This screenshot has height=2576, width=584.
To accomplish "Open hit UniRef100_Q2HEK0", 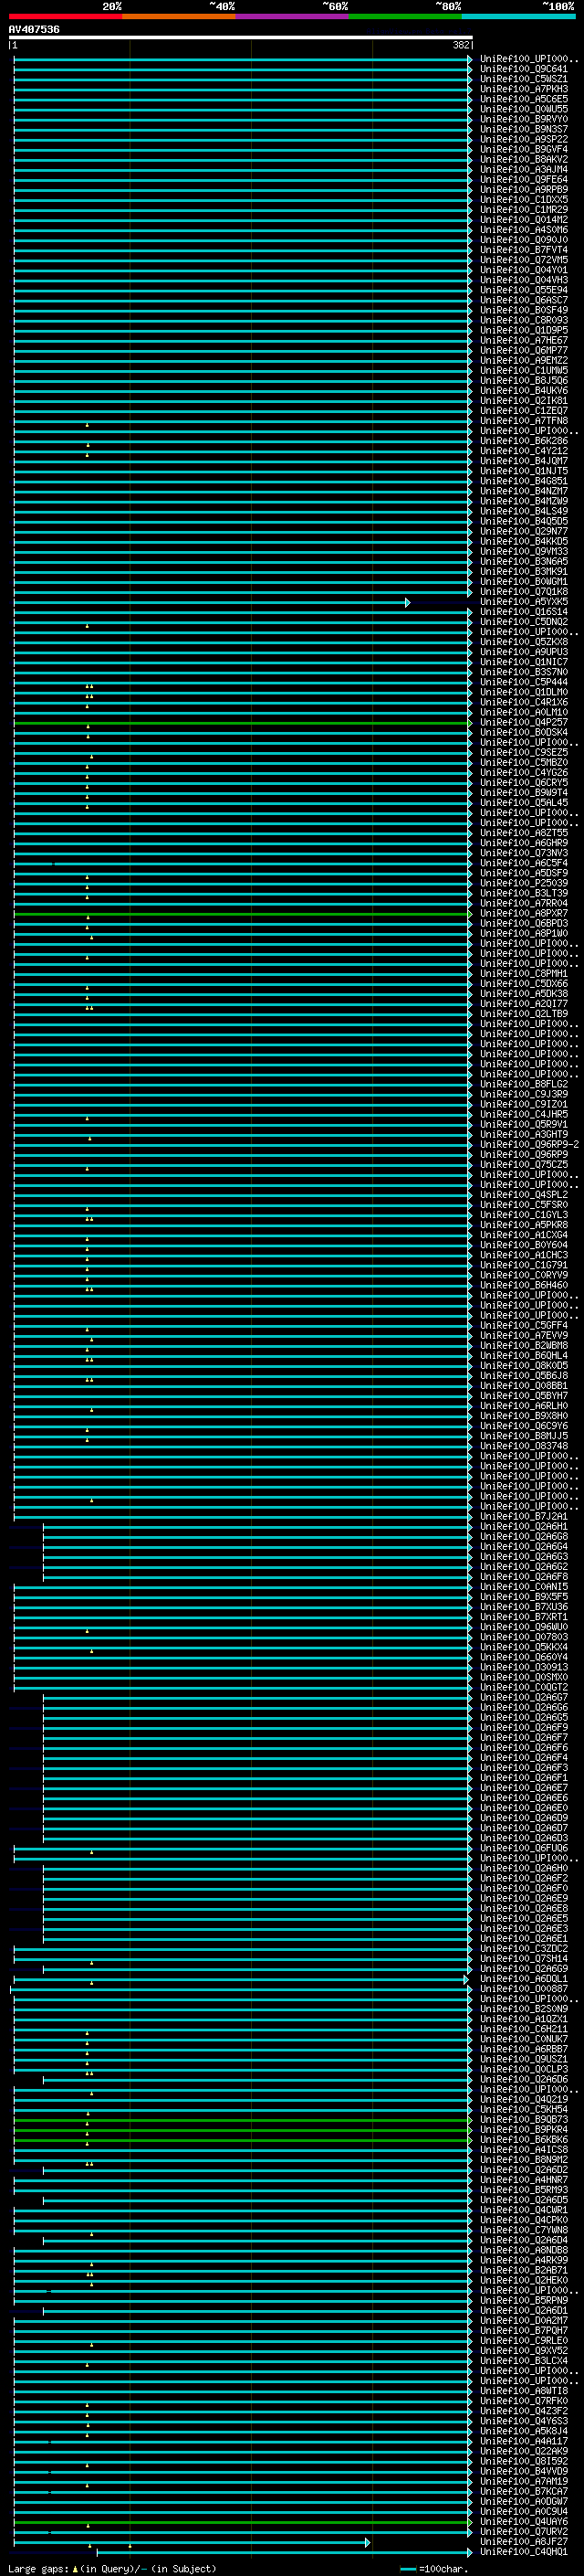I will [x=524, y=2281].
